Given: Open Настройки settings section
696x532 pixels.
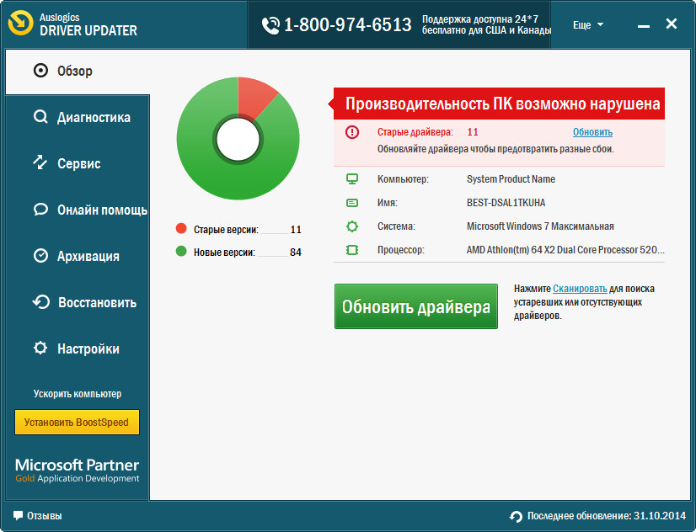Looking at the screenshot, I should [x=78, y=348].
